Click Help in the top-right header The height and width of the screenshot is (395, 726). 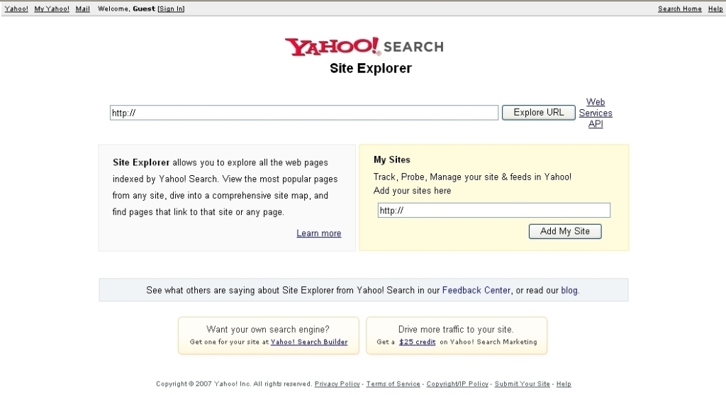(x=715, y=9)
